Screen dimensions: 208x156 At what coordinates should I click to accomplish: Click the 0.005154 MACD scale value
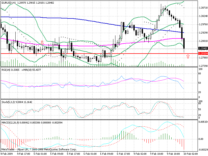click(x=203, y=122)
